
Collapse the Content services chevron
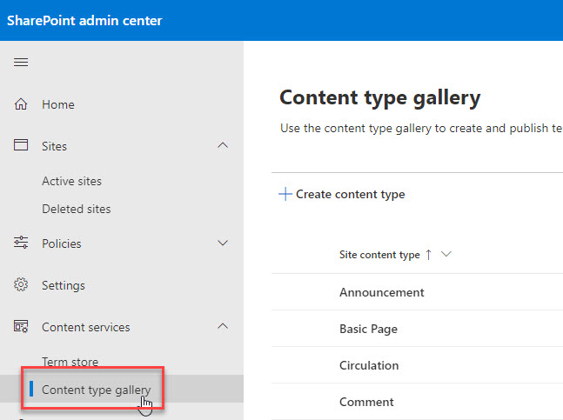pyautogui.click(x=223, y=326)
